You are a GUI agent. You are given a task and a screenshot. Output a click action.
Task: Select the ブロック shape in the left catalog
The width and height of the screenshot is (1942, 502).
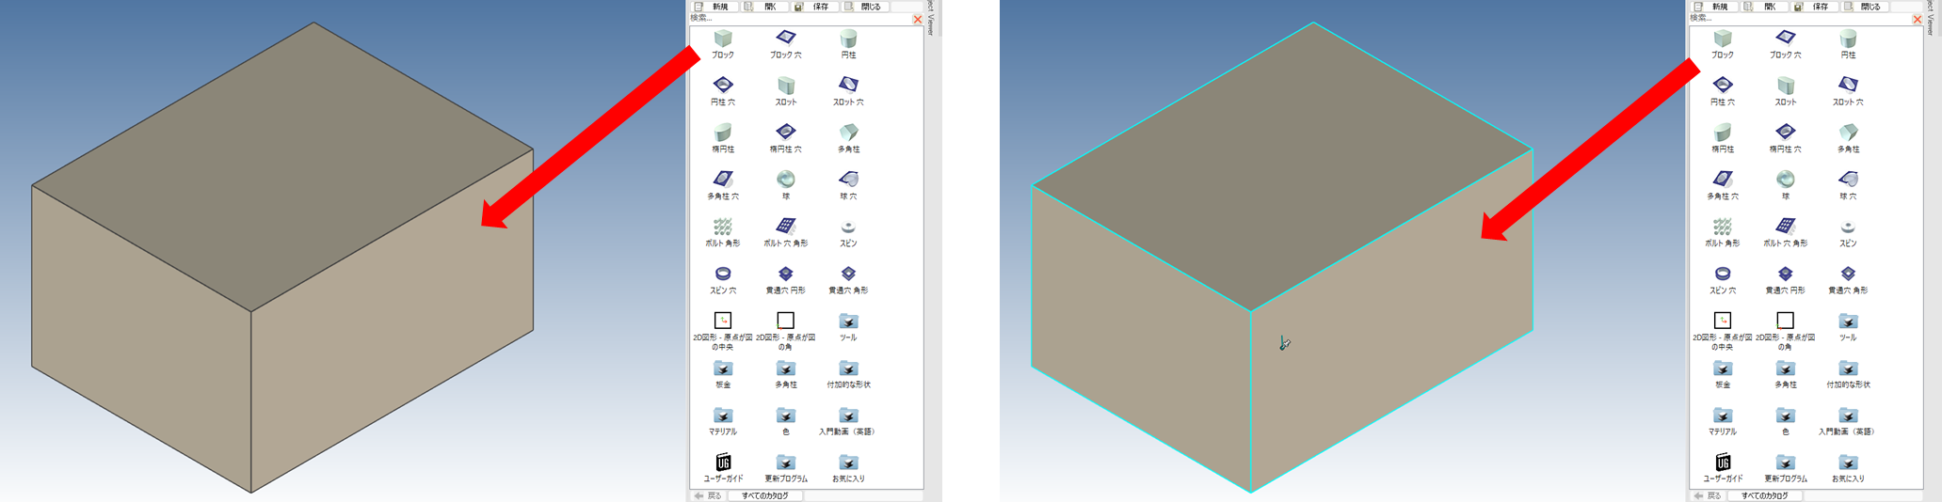(x=723, y=39)
